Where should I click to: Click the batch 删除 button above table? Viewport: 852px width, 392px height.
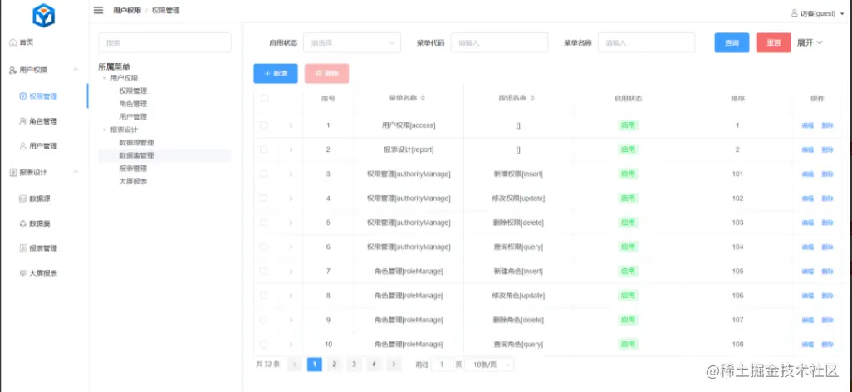coord(327,73)
